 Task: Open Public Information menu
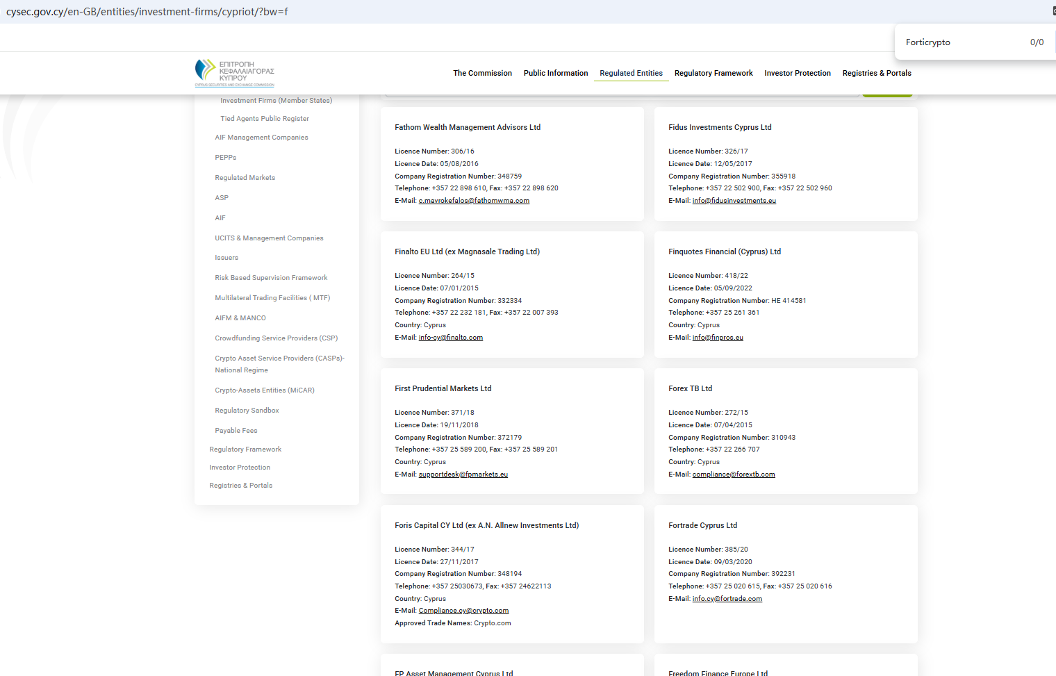(x=555, y=73)
